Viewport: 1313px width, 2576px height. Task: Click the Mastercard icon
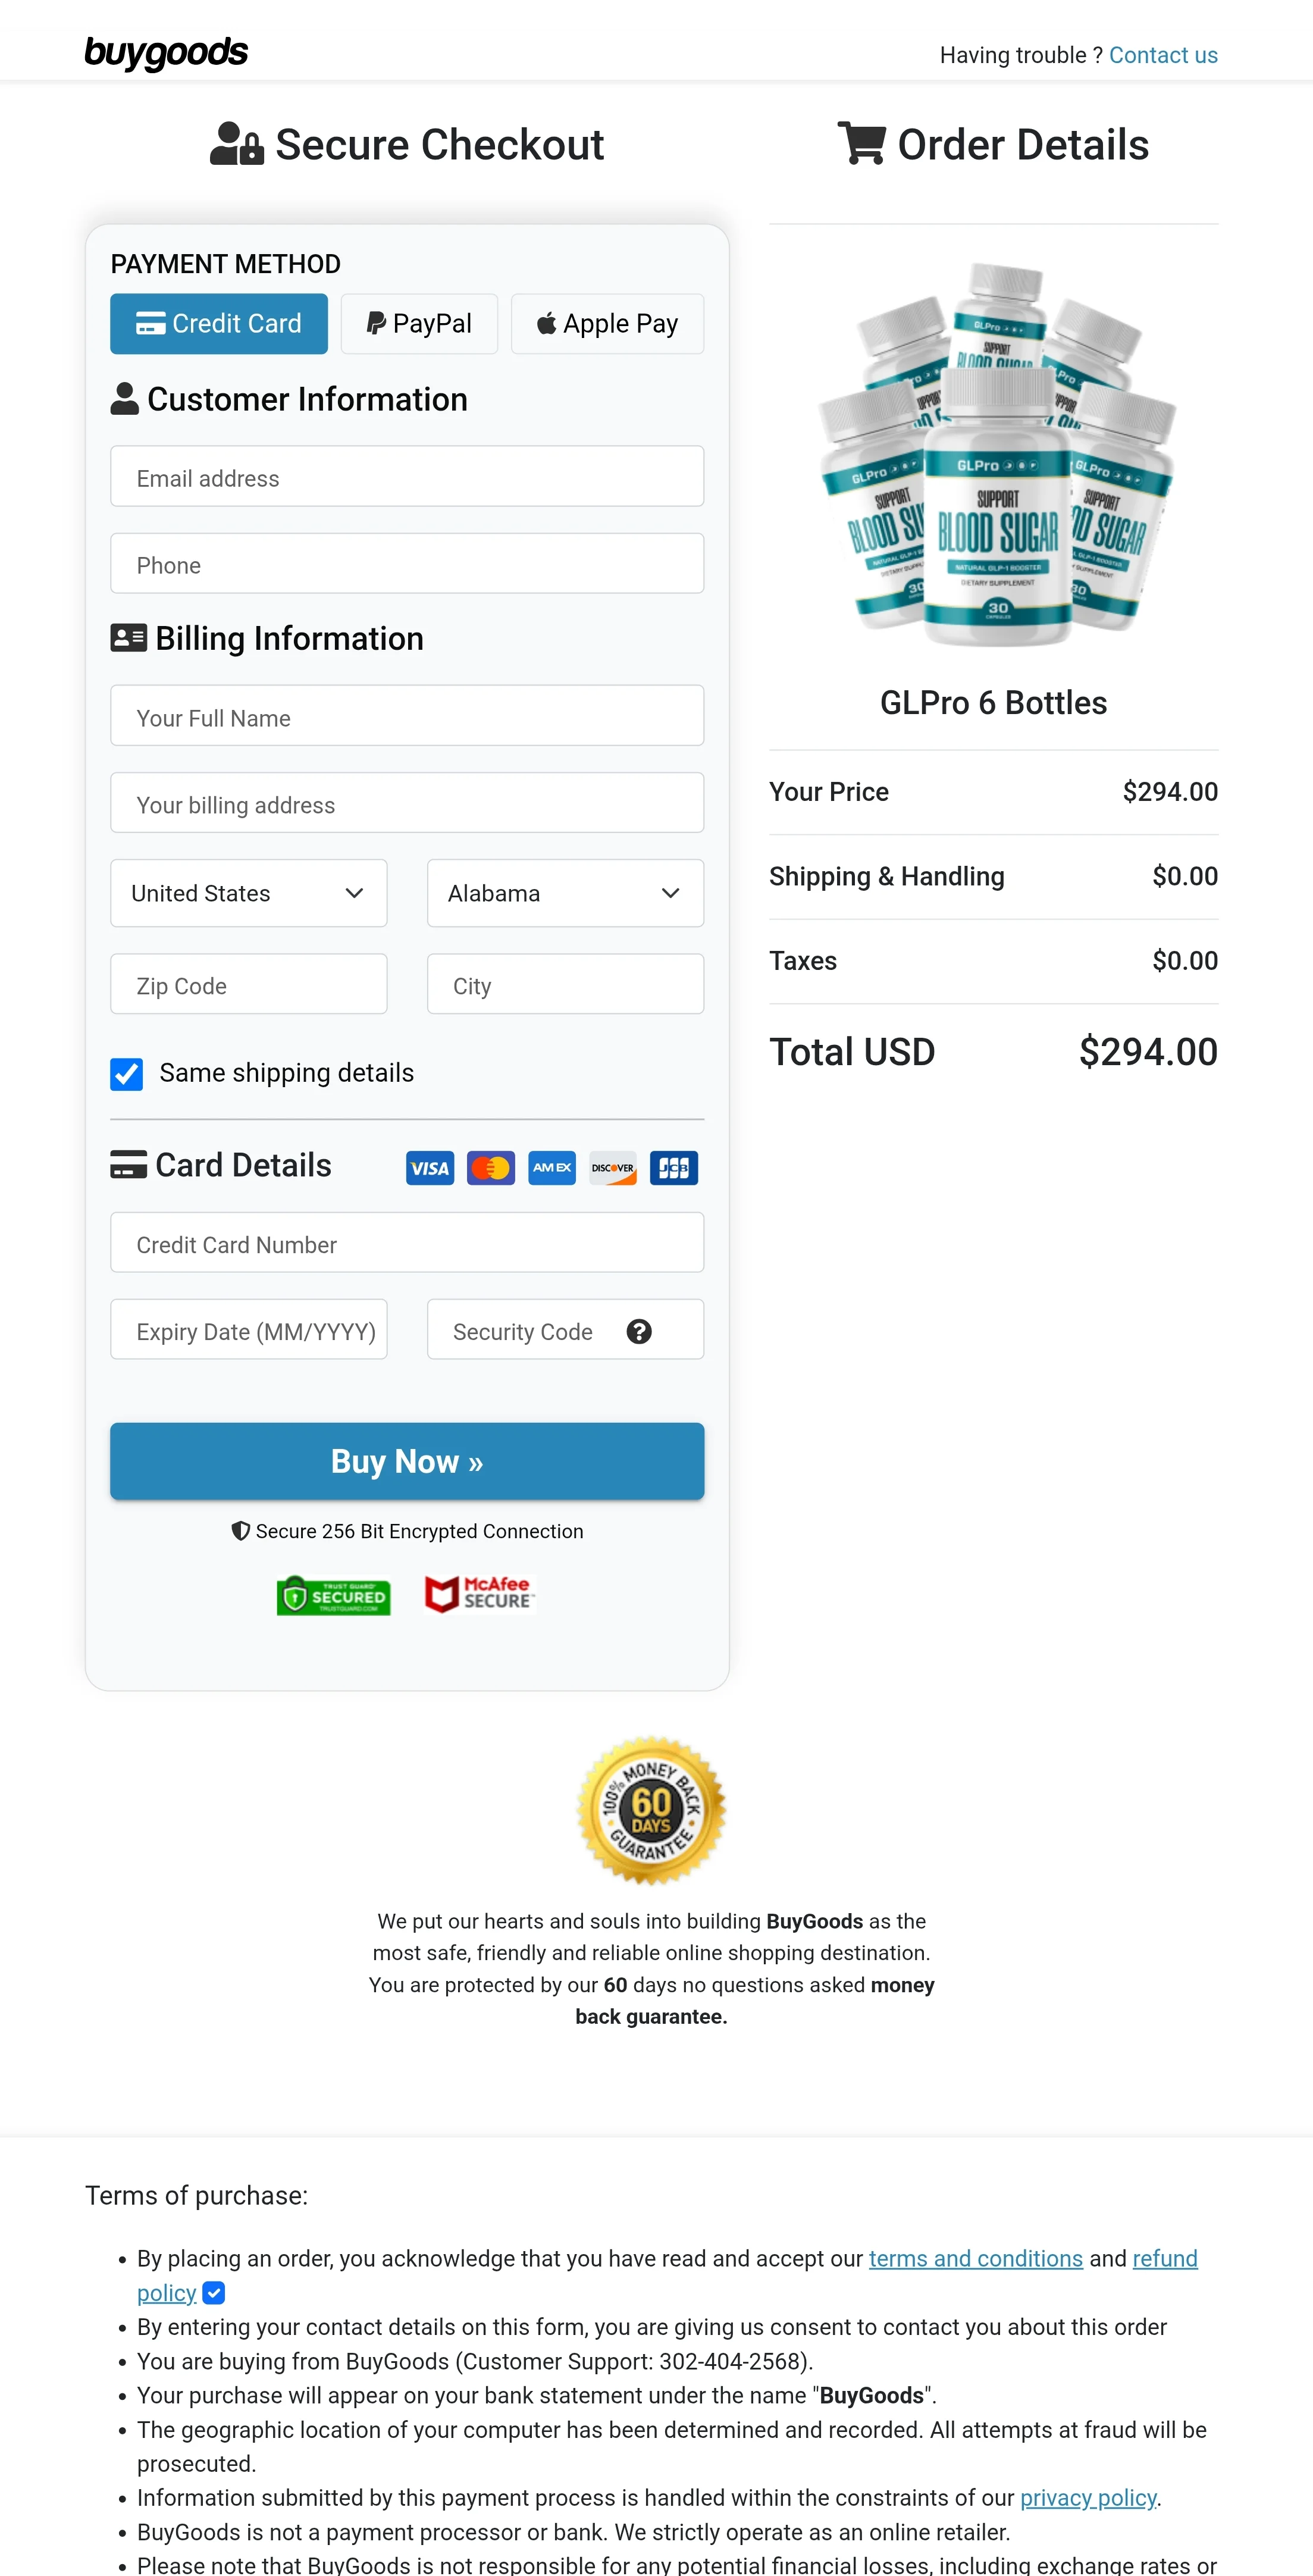(x=490, y=1167)
